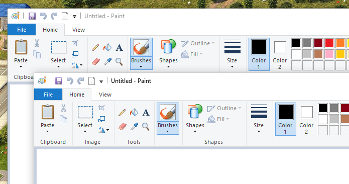This screenshot has height=184, width=349.
Task: Pick orange swatch in back window palette
Action: click(x=340, y=43)
